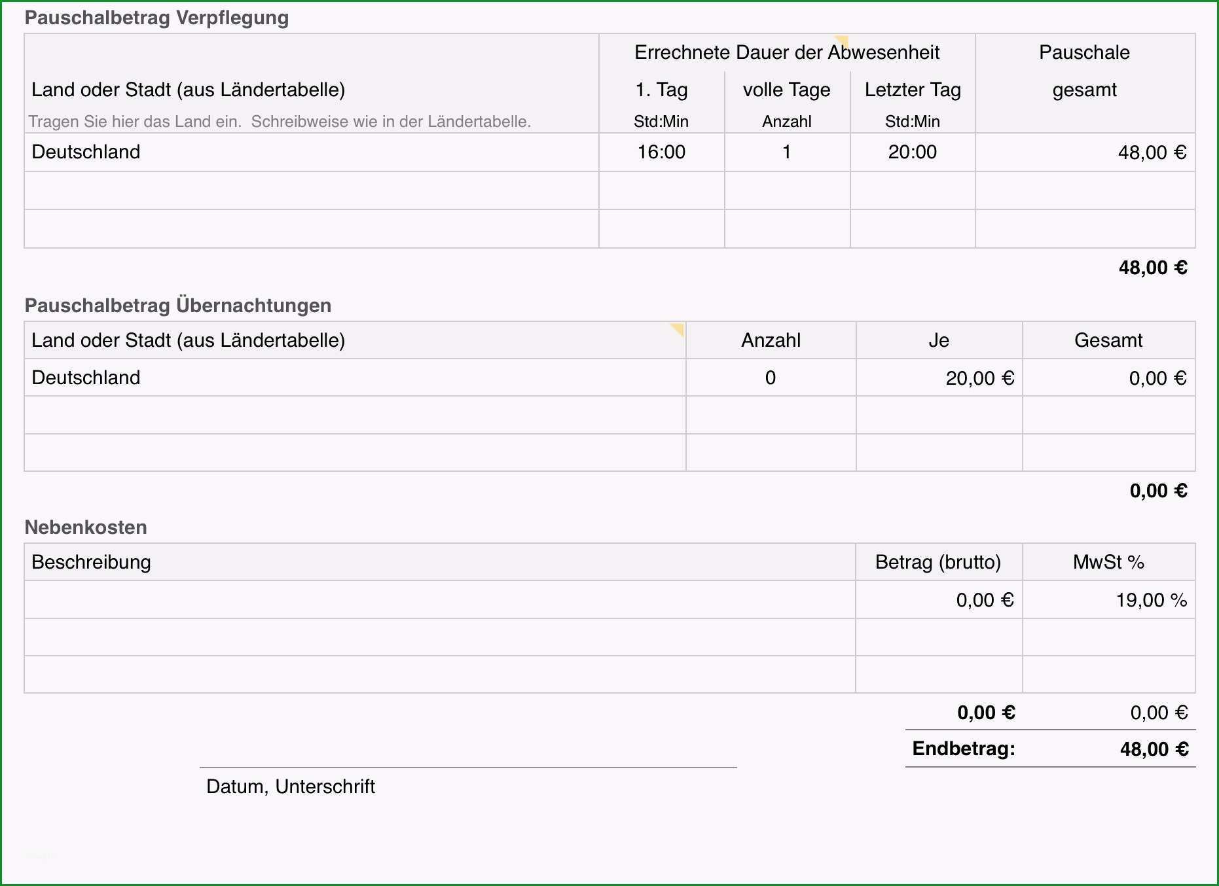Click the bold 0,00 € Übernachtungen subtotal
Screen dimensions: 1219x886
1158,491
